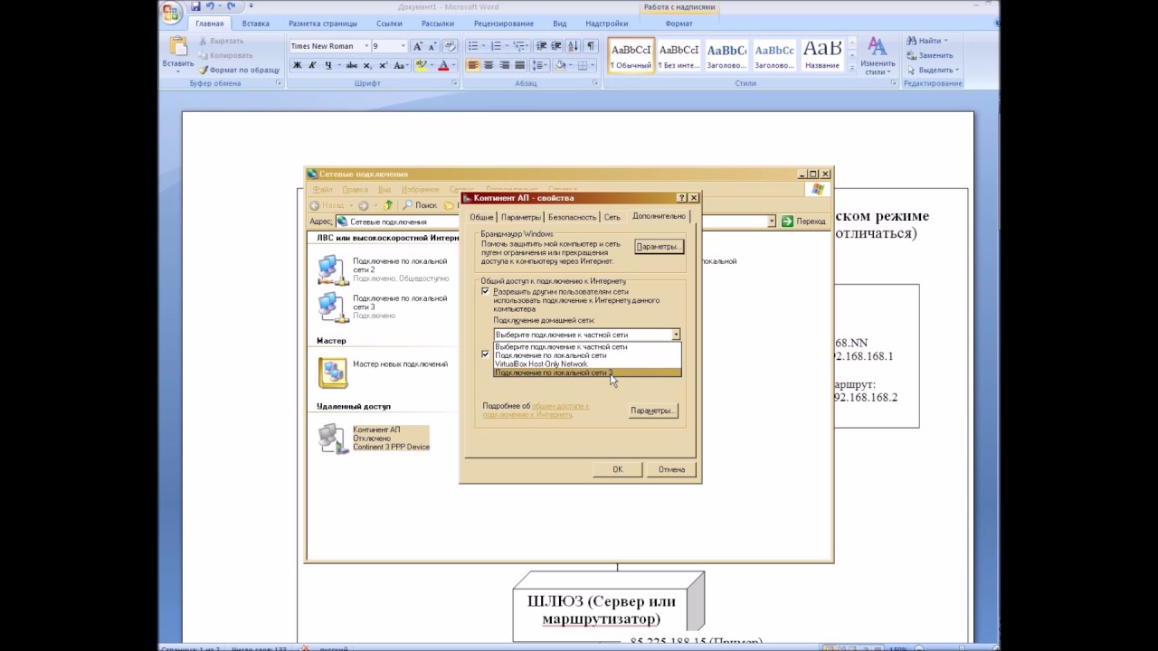Switch to Разметка страницы ribbon tab
The image size is (1158, 651).
323,24
